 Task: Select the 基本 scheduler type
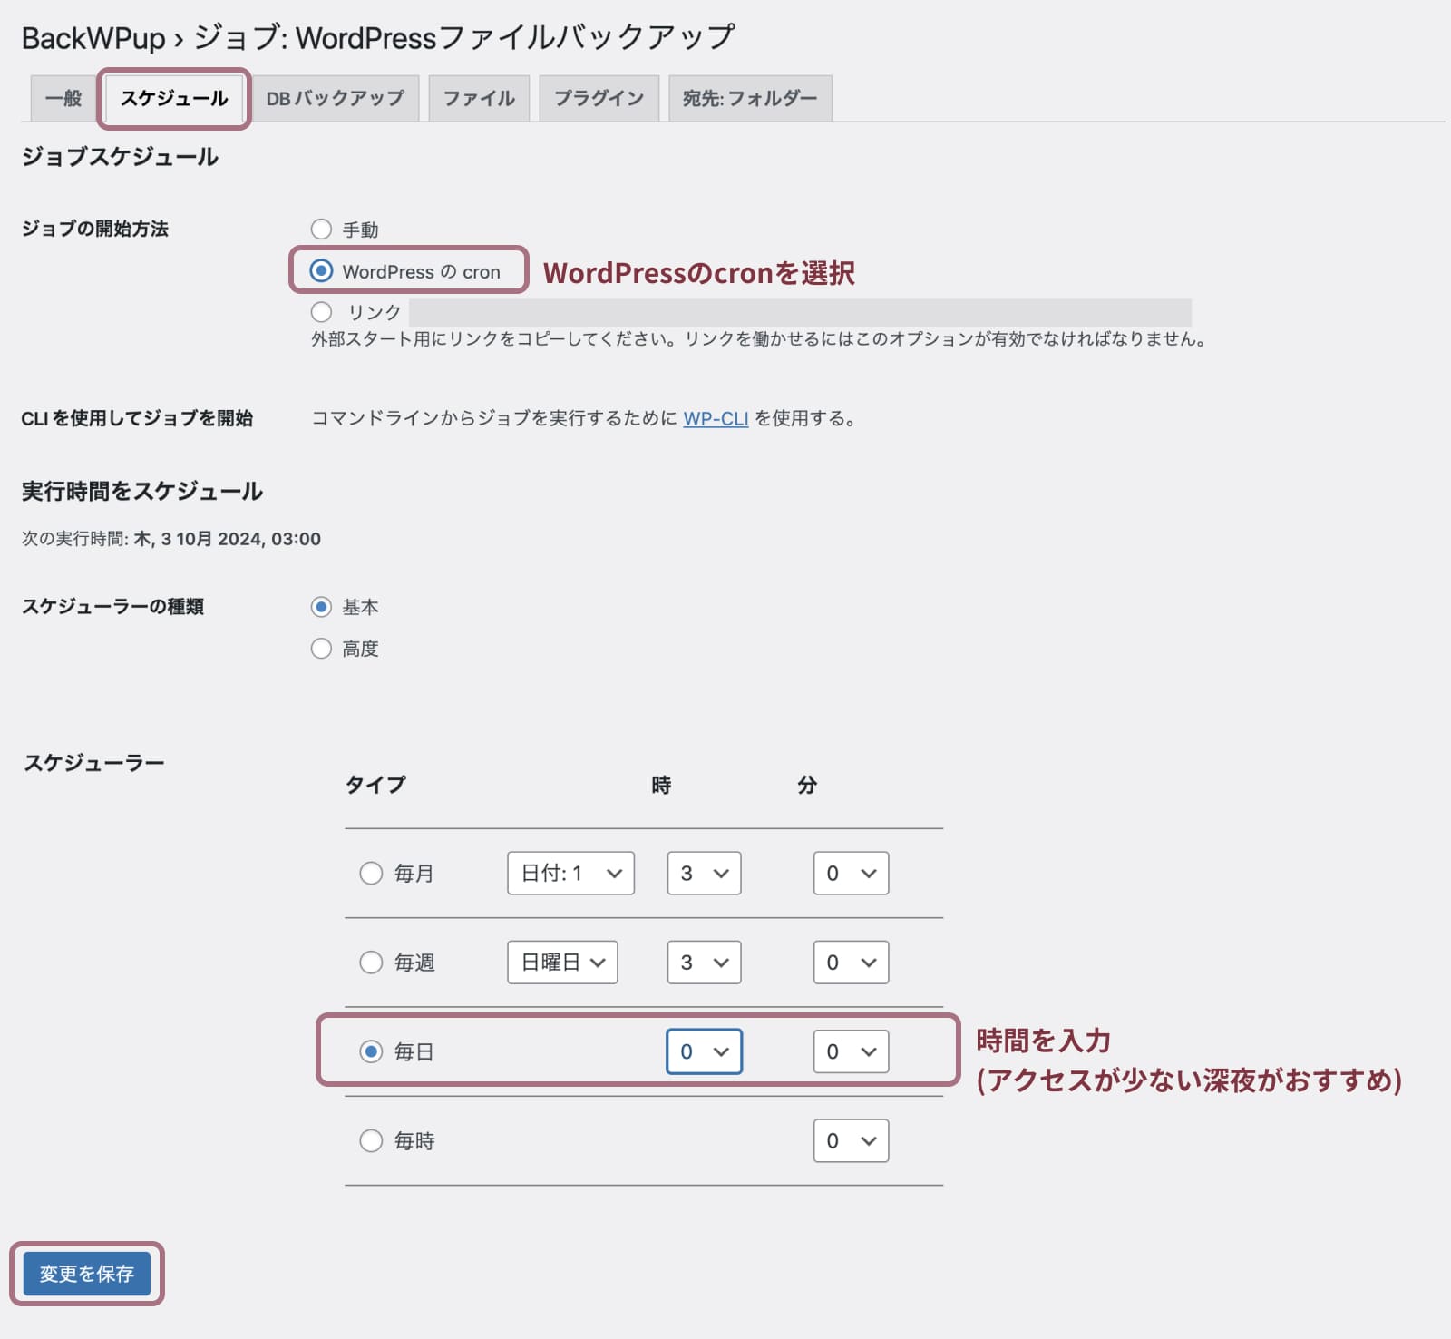(321, 607)
